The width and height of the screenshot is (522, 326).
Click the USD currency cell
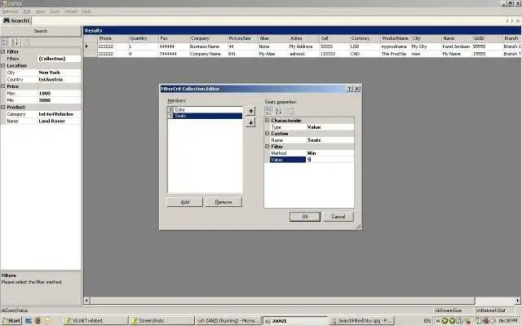click(365, 46)
